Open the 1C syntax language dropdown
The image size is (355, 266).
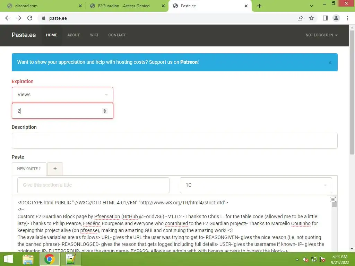(256, 185)
